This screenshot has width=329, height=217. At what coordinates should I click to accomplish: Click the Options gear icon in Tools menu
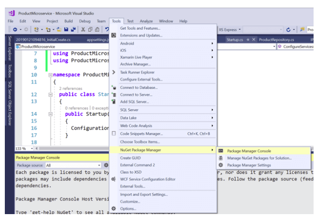(114, 208)
